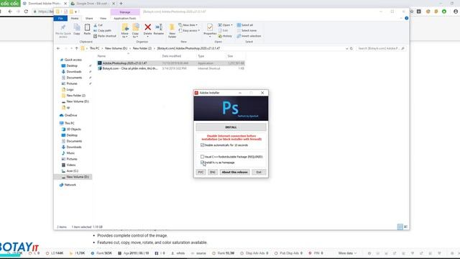Sort by the Date modified column header
The height and width of the screenshot is (259, 460).
tap(172, 56)
